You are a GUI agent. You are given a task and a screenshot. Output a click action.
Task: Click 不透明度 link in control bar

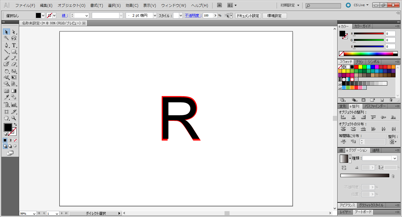(193, 16)
